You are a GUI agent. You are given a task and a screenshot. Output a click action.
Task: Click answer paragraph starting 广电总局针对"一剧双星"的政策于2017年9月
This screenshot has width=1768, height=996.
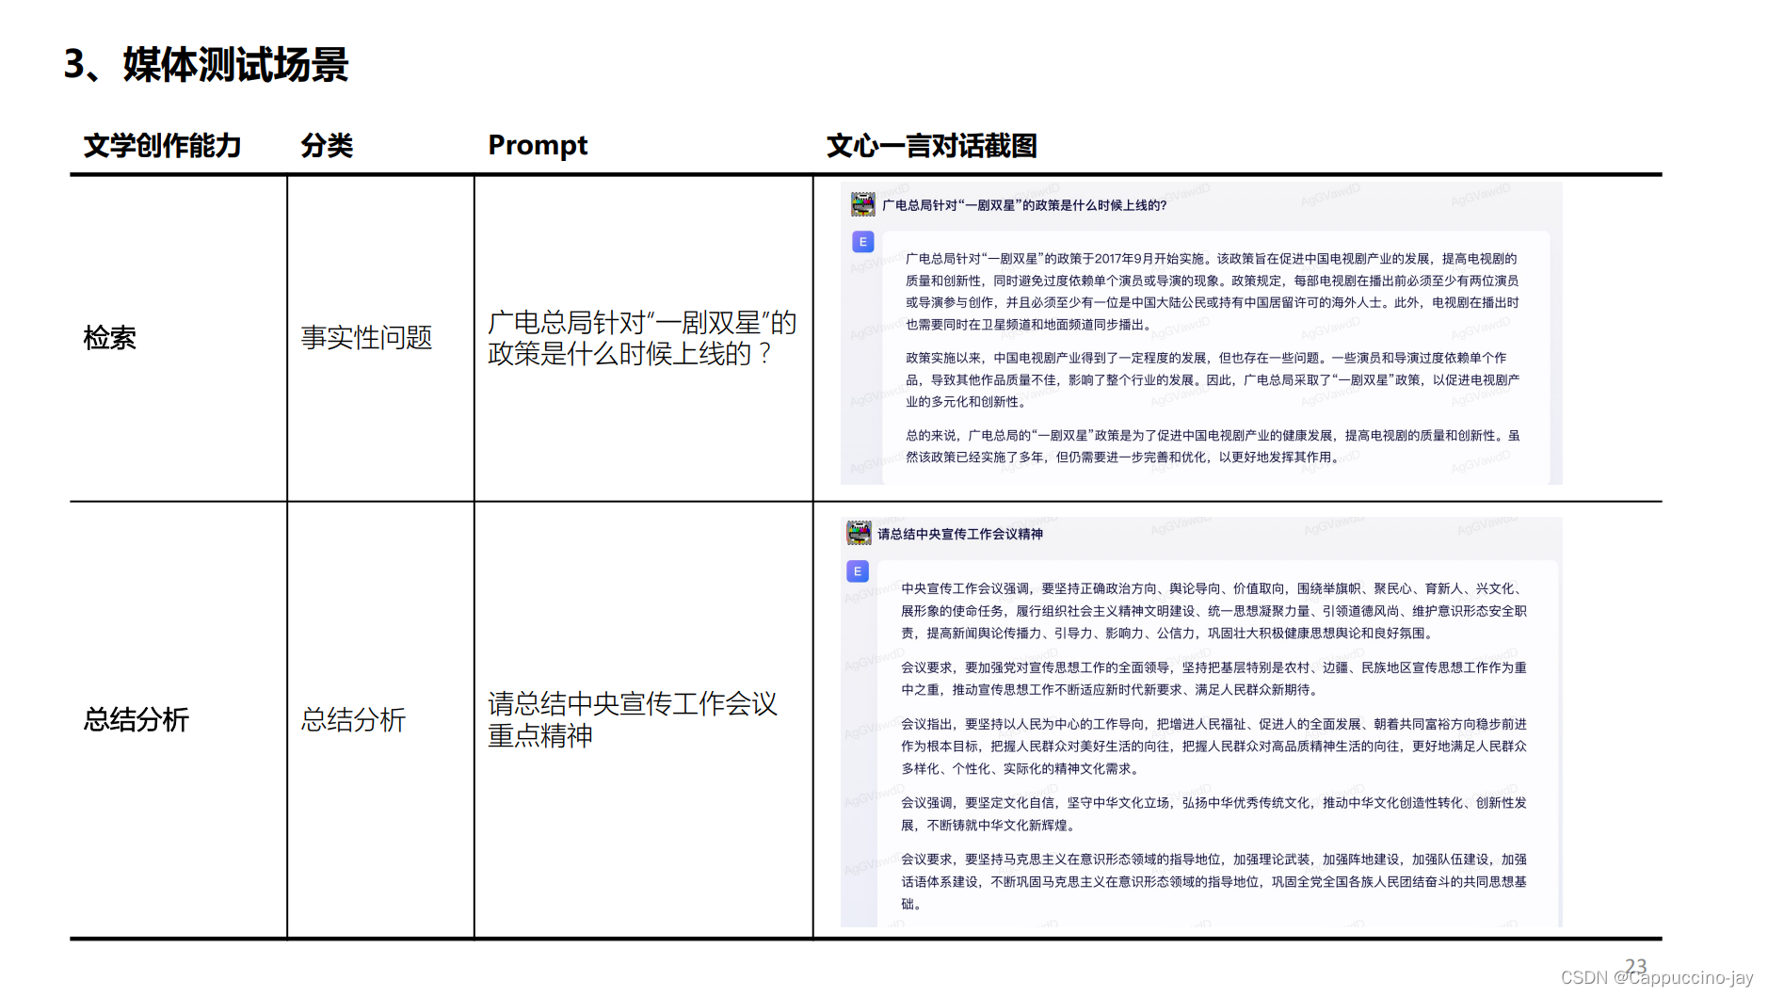click(x=1213, y=291)
